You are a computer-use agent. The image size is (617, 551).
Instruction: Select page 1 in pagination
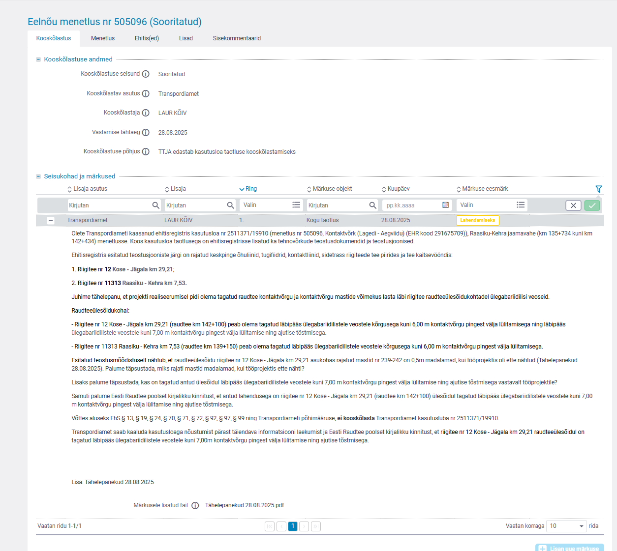click(293, 526)
